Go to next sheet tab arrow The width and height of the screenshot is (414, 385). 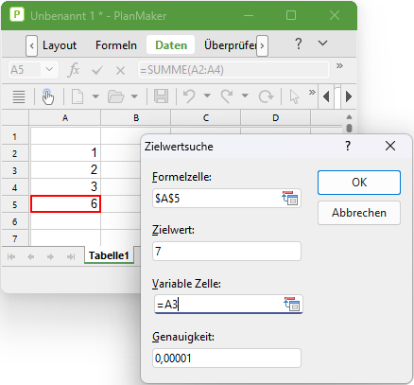click(50, 257)
